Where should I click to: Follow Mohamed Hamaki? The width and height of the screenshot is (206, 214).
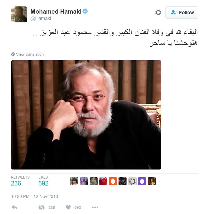[182, 13]
